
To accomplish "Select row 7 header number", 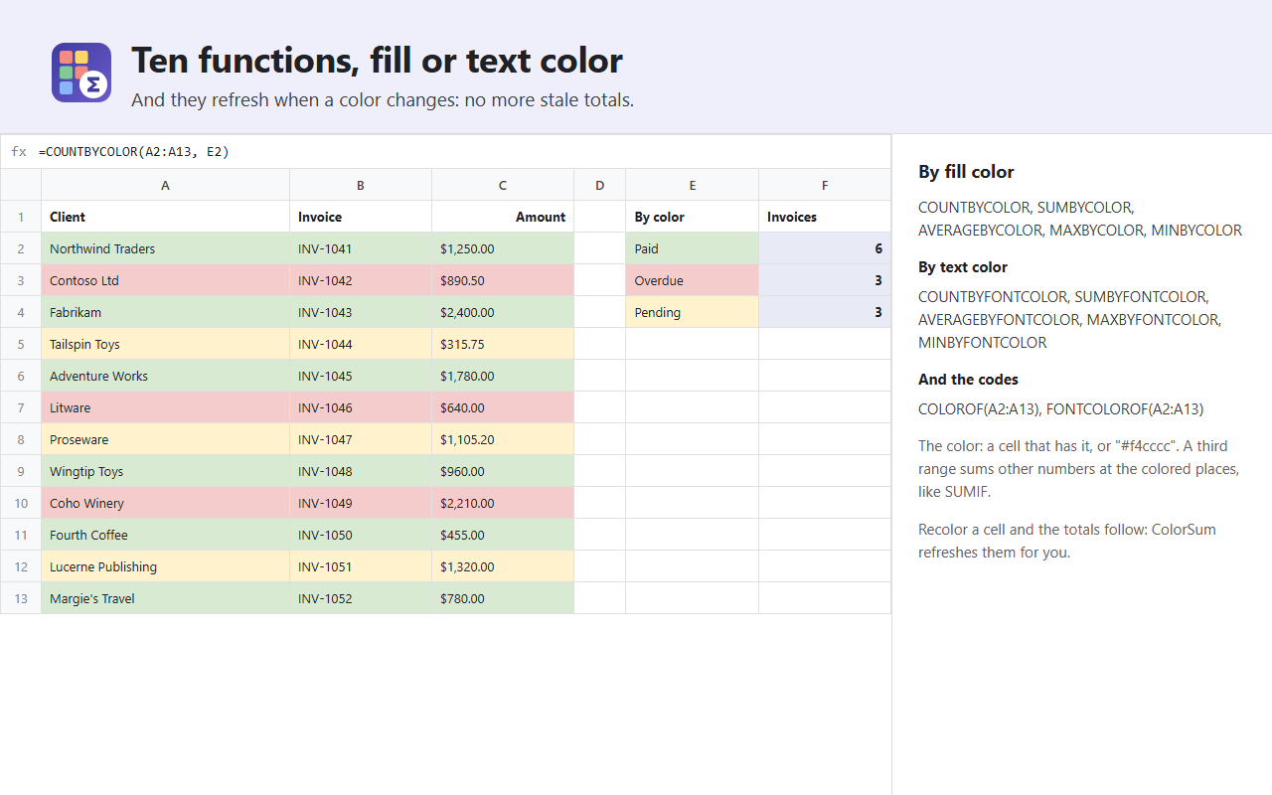I will point(21,407).
